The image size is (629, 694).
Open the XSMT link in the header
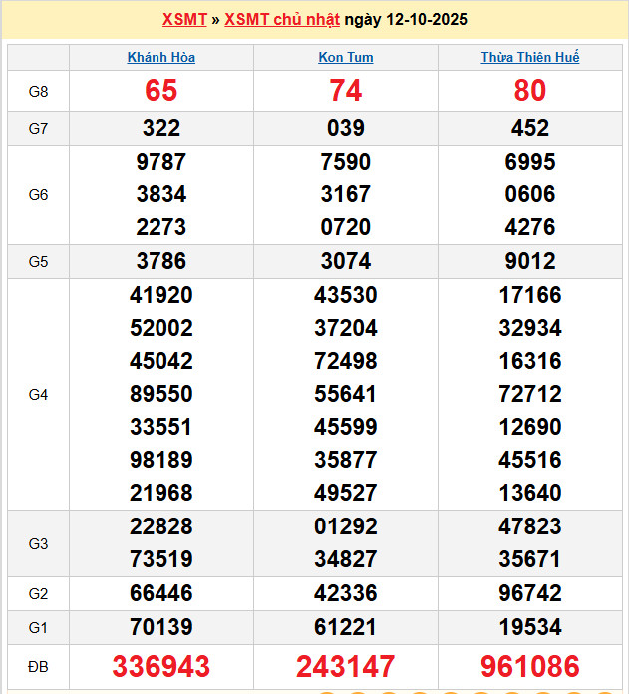point(184,20)
